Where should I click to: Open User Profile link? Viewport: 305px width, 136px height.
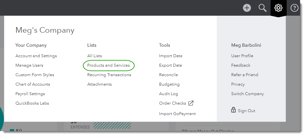click(242, 56)
